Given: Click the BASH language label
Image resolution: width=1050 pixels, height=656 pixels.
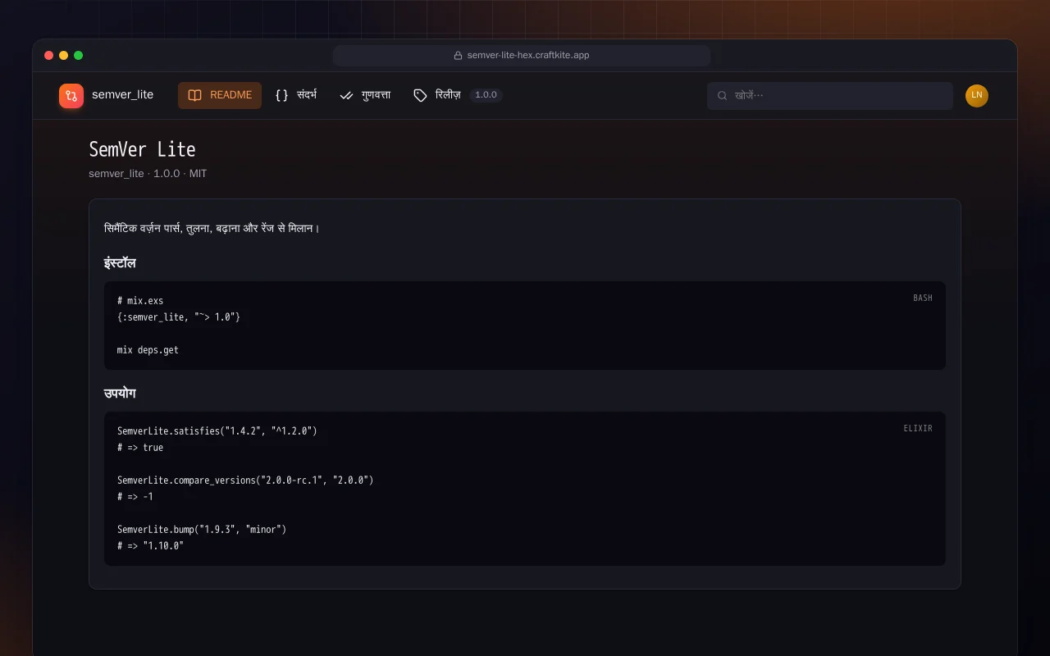Looking at the screenshot, I should (x=923, y=298).
